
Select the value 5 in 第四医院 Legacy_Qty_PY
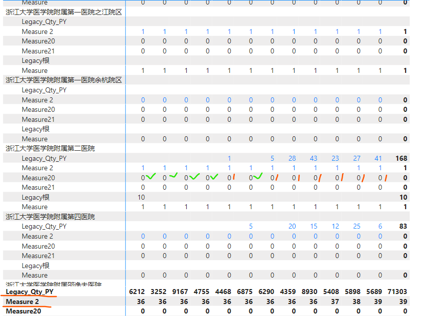[251, 227]
